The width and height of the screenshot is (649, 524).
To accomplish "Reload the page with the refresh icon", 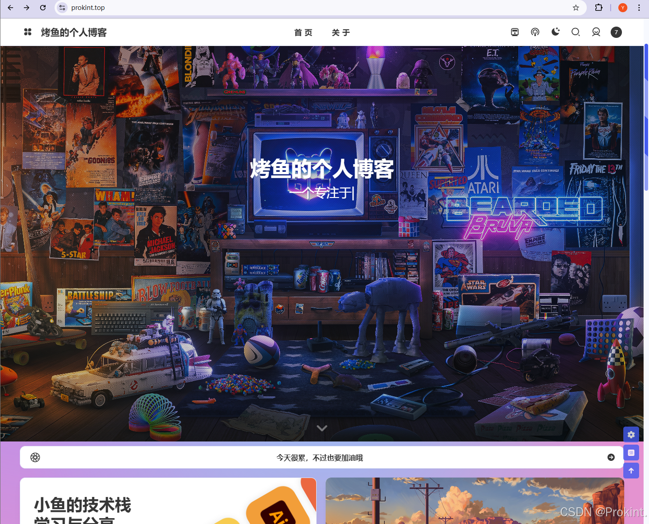I will coord(43,8).
